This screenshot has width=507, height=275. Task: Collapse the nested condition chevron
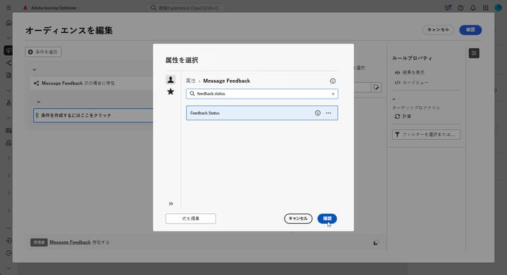39,101
